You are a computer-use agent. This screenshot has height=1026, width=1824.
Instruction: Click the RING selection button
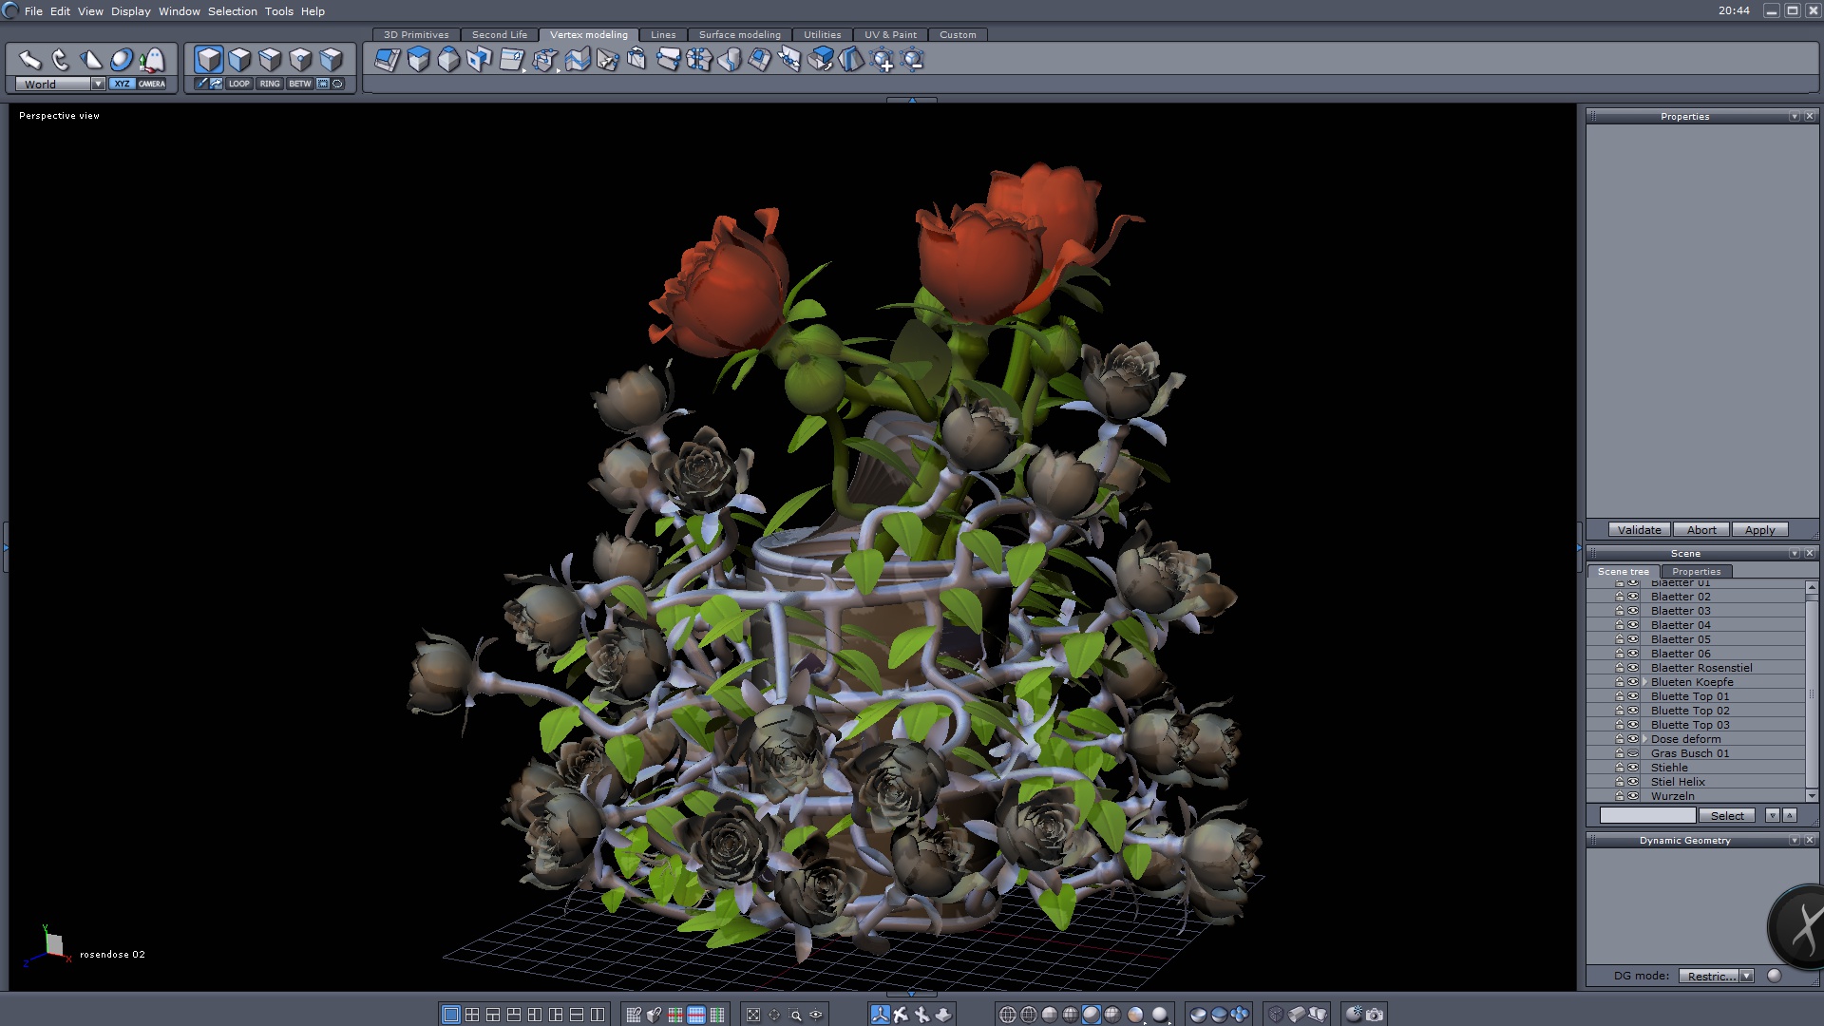(x=270, y=84)
